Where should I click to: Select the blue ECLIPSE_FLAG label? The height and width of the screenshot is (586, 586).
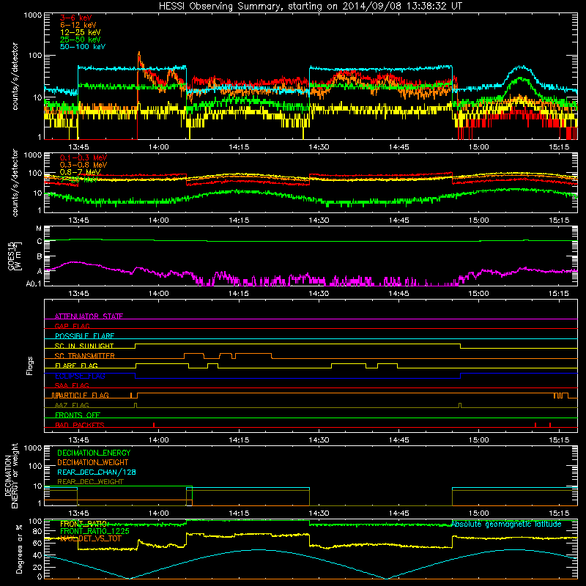click(x=80, y=376)
